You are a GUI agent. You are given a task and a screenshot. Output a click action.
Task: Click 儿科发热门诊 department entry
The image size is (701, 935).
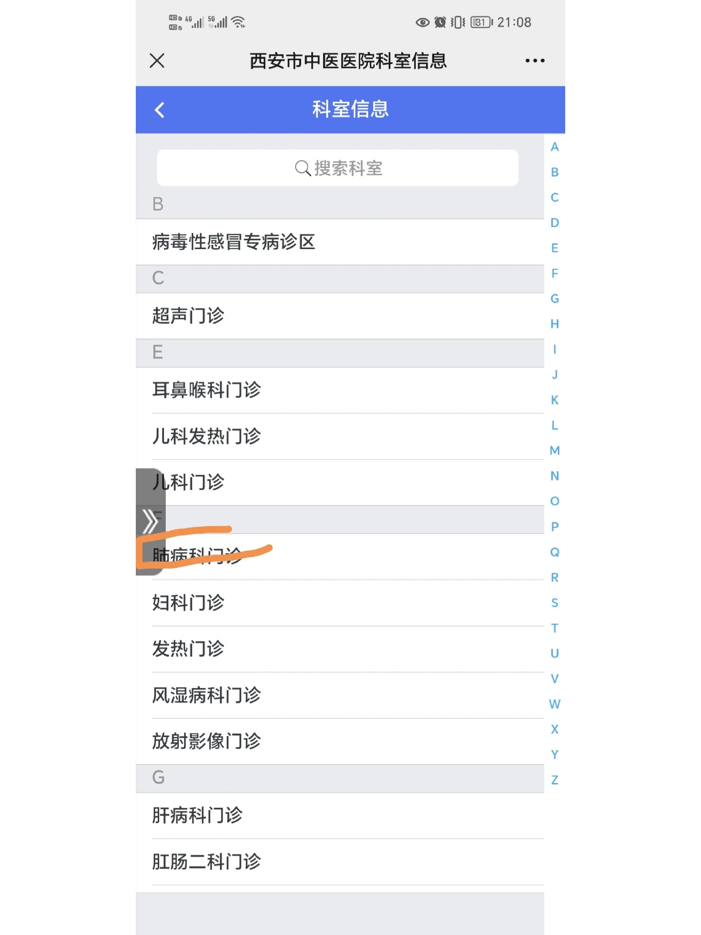[340, 436]
